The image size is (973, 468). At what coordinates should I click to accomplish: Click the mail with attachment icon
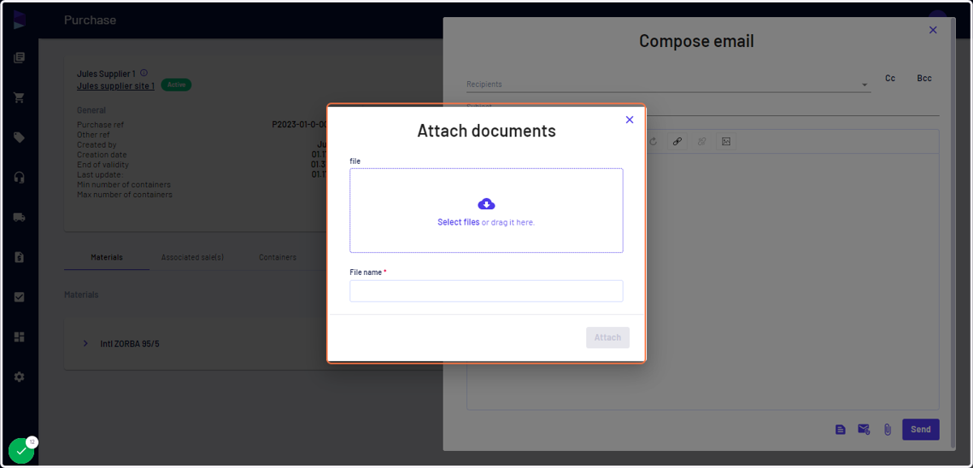[x=864, y=429]
